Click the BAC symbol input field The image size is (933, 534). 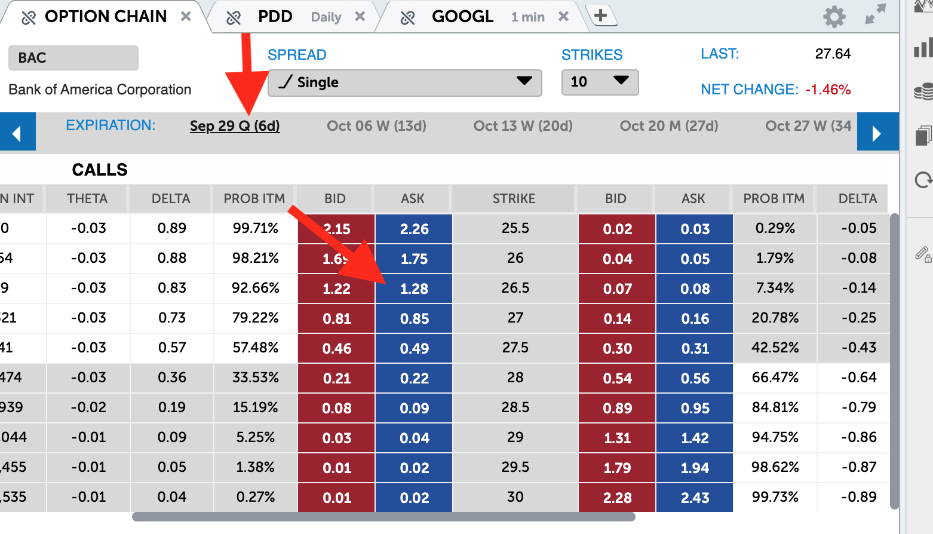[73, 58]
